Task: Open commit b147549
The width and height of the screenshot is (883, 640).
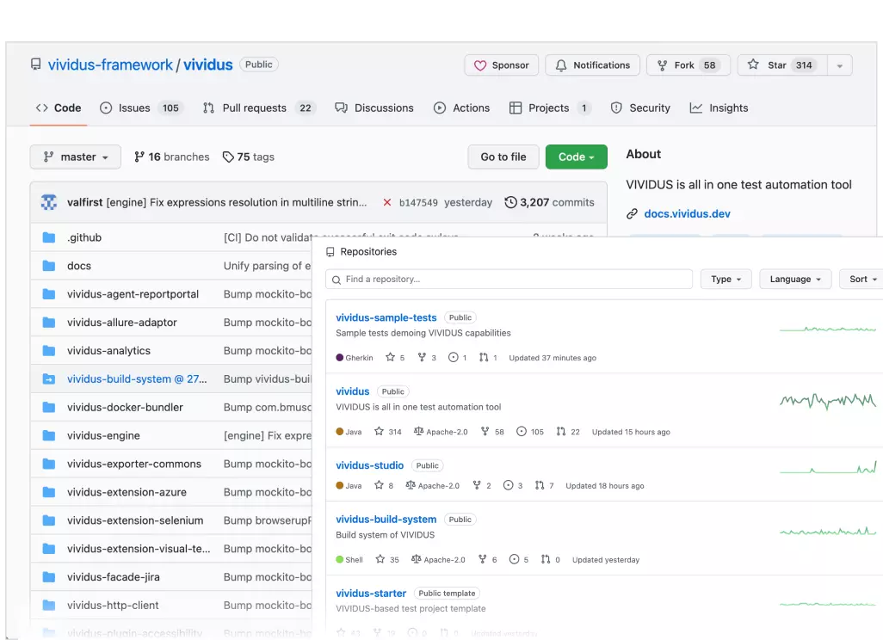Action: (418, 203)
